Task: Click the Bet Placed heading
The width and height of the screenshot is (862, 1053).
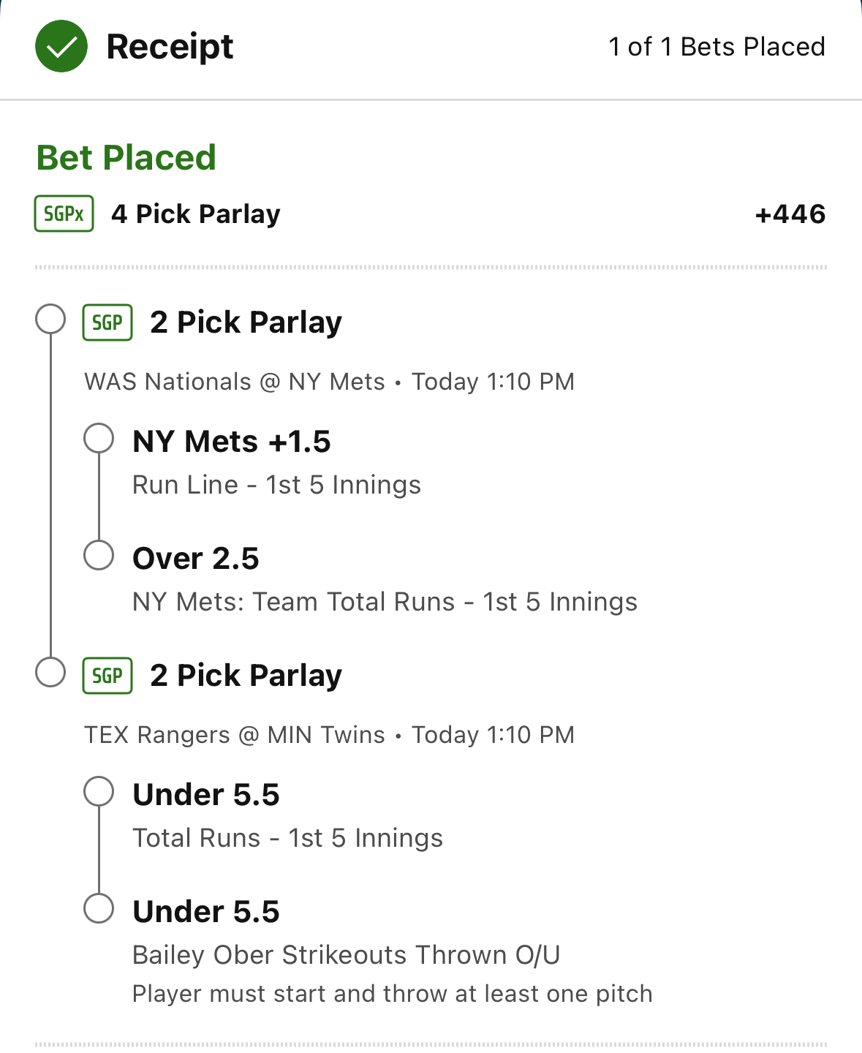Action: pos(126,157)
